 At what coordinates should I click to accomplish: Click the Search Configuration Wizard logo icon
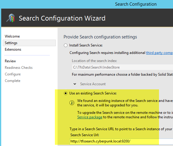click(11, 18)
